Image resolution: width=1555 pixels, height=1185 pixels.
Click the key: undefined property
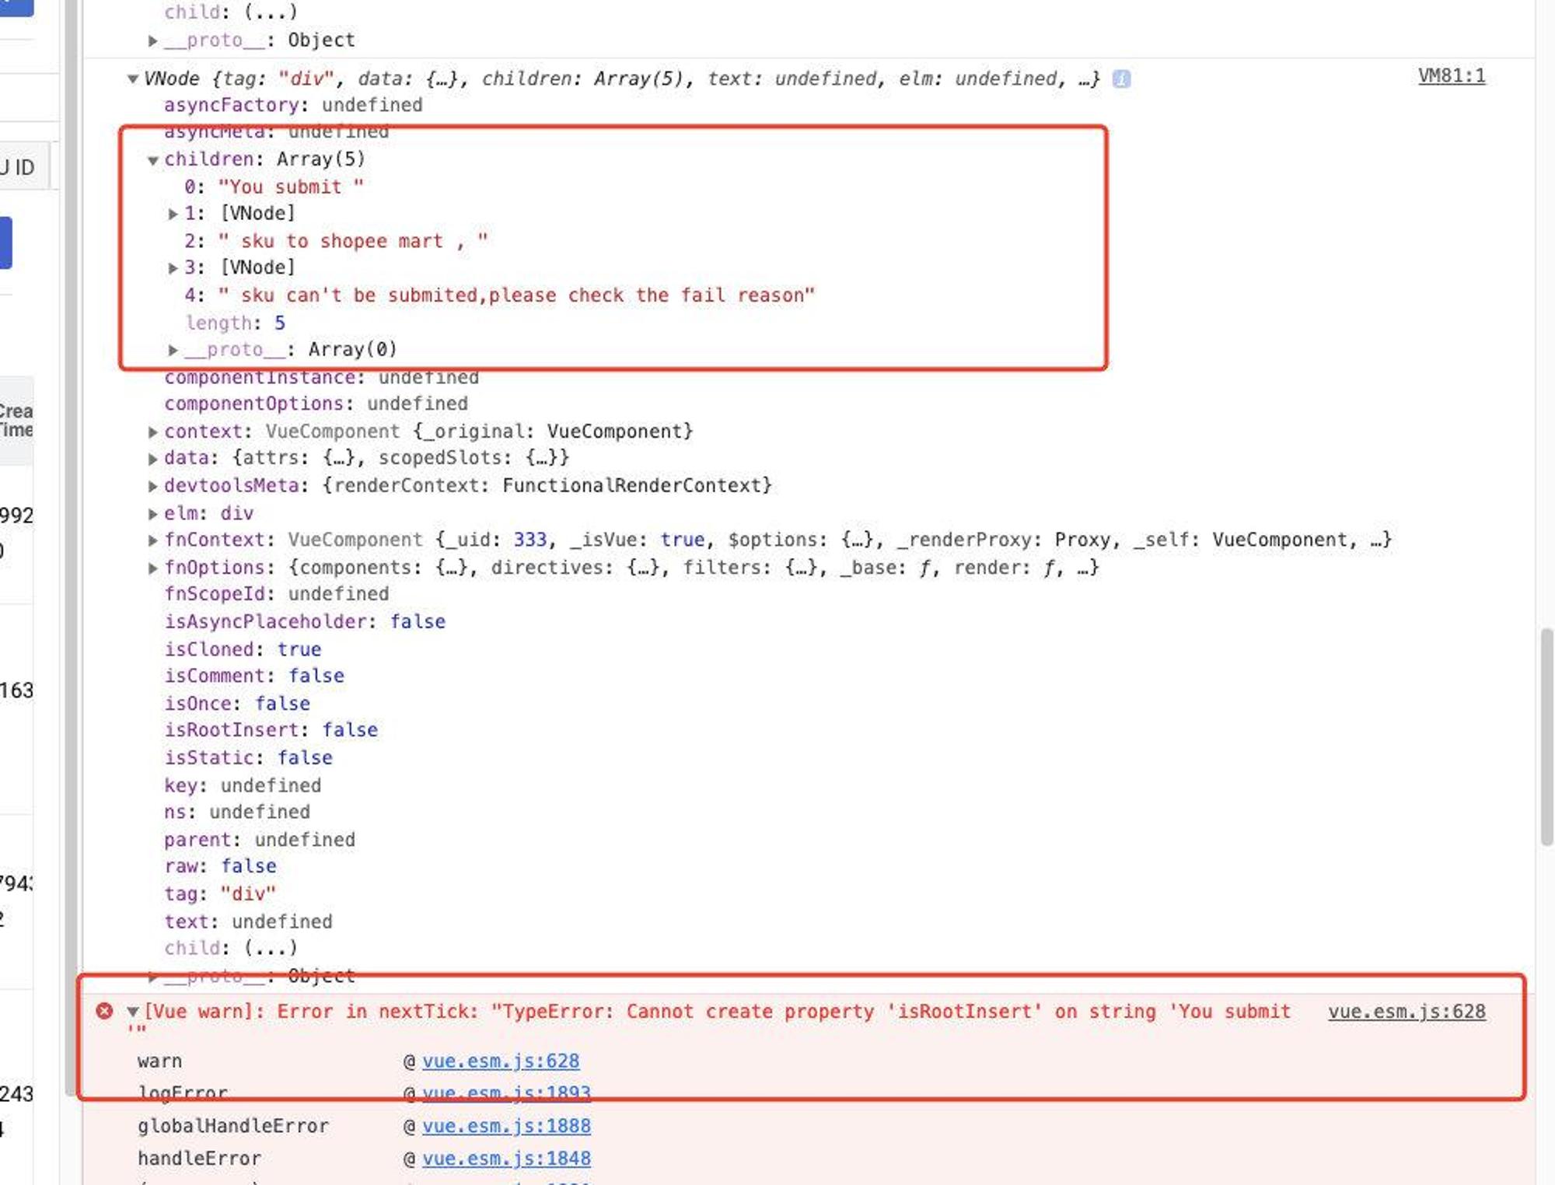243,785
